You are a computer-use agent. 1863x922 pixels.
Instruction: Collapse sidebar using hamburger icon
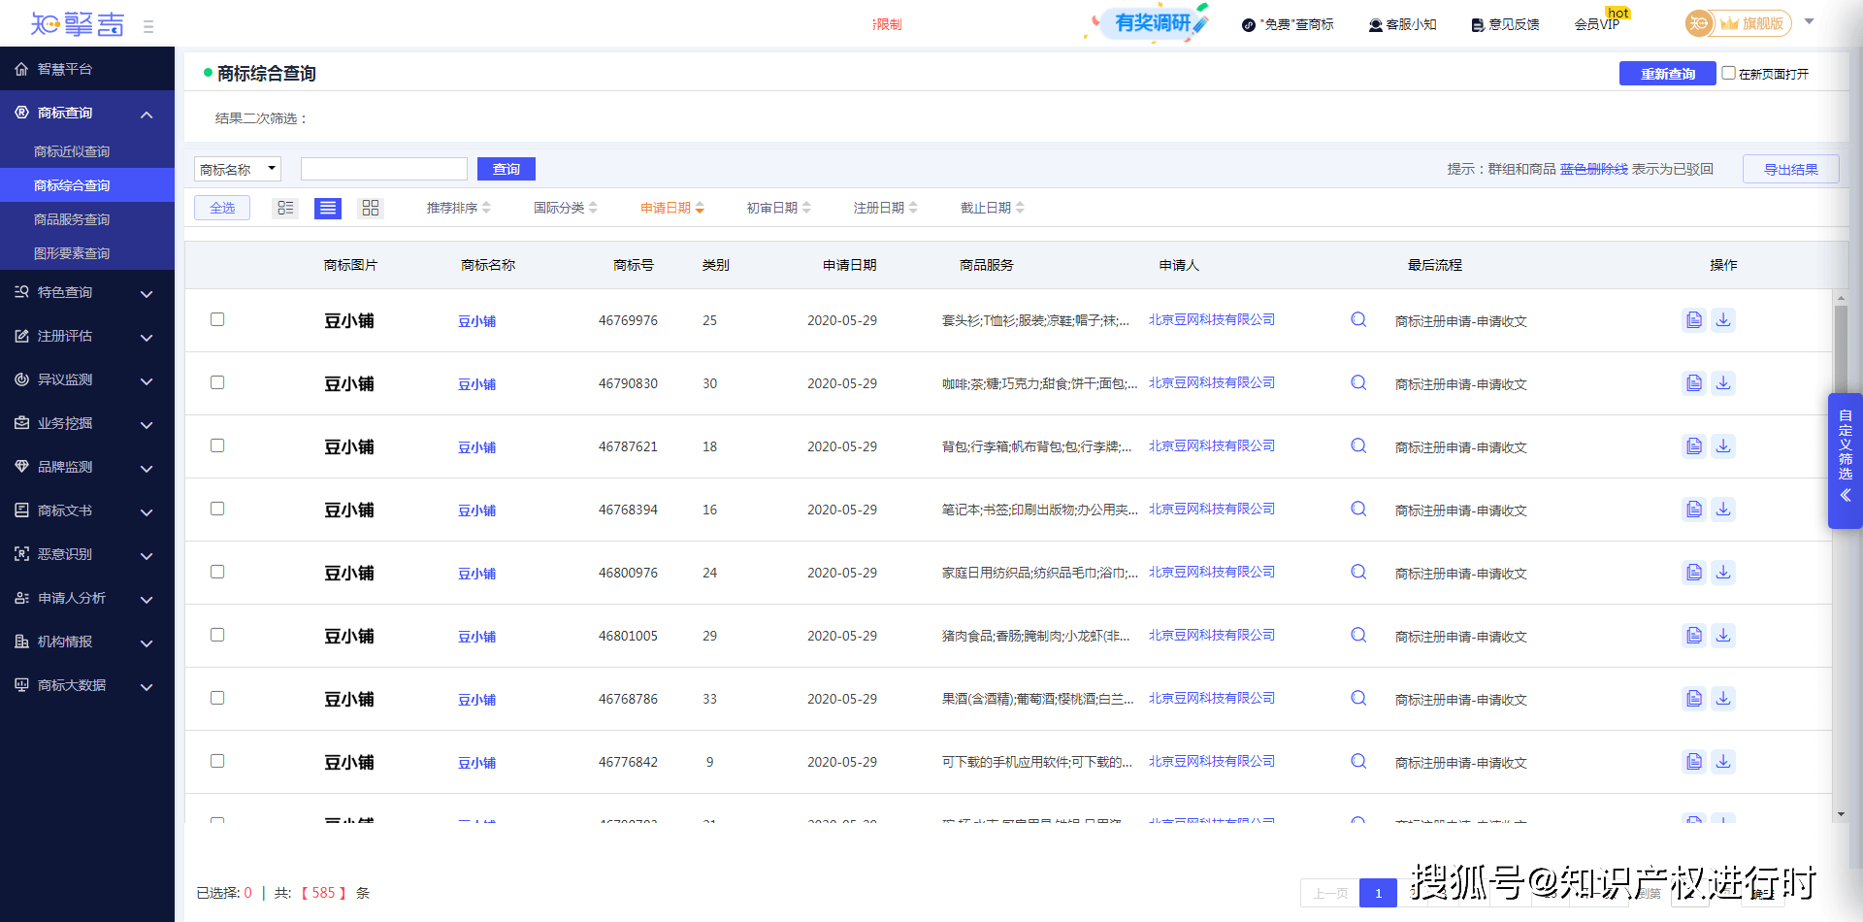click(148, 26)
